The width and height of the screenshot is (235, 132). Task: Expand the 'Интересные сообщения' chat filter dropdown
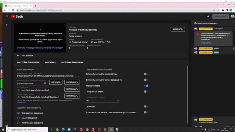pyautogui.click(x=206, y=23)
